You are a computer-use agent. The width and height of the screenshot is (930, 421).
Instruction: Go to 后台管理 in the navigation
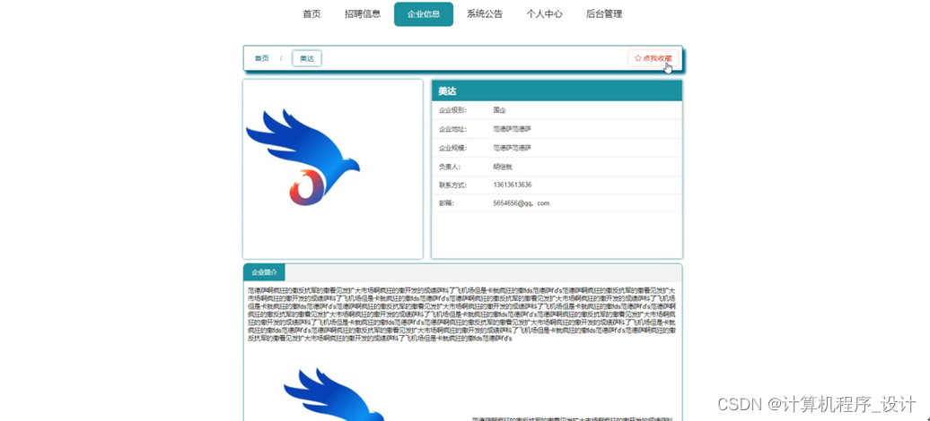[604, 14]
